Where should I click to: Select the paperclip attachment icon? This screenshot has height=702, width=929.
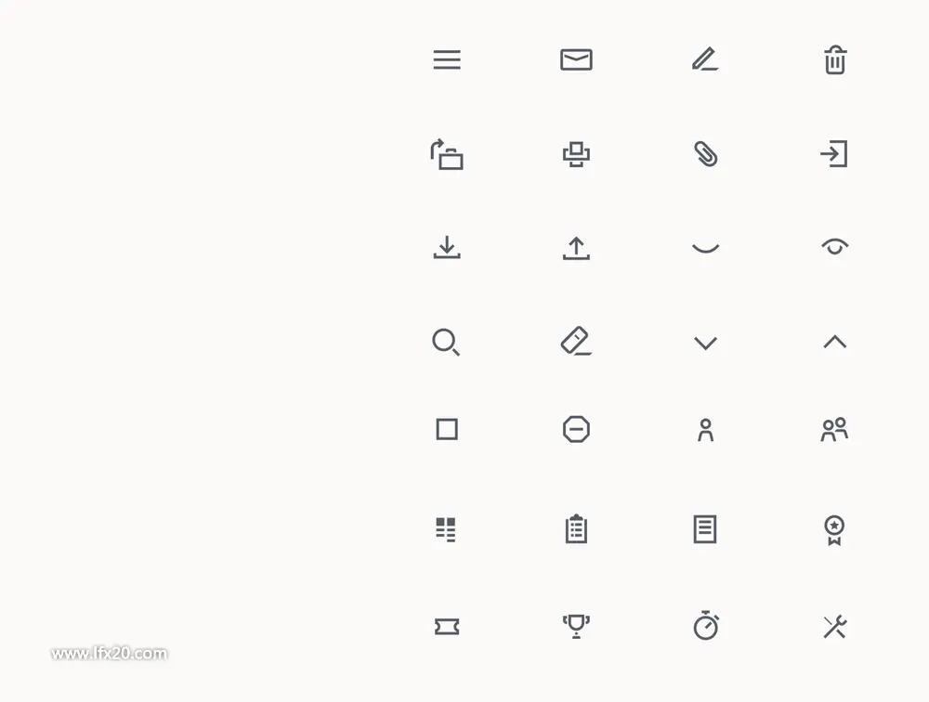click(706, 155)
